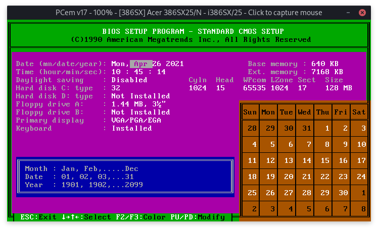Viewport: 378px width, 230px height.
Task: Click the Floppy drive A: label
Action: (x=50, y=104)
